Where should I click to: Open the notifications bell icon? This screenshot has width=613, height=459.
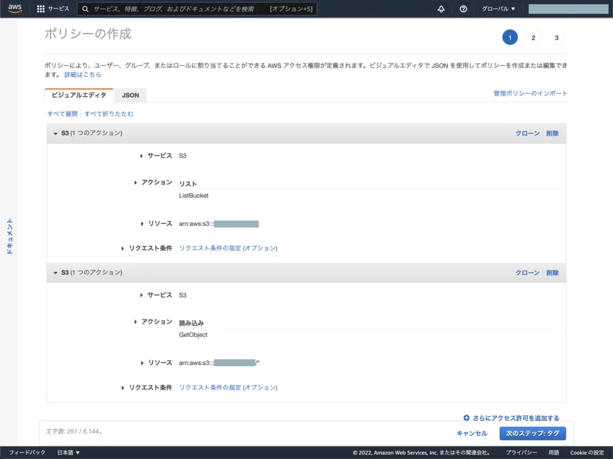441,8
